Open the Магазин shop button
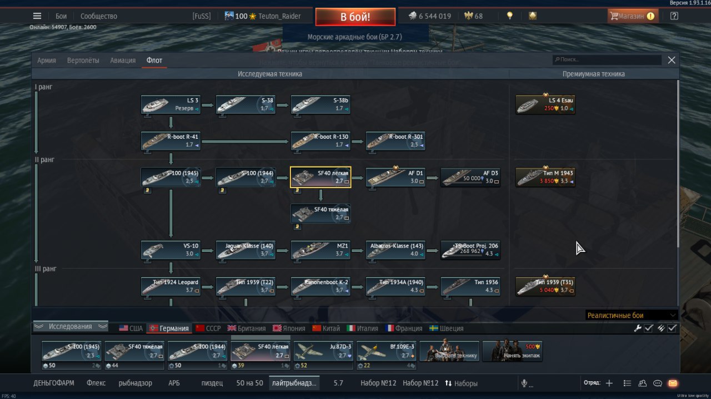711x399 pixels. pos(633,16)
